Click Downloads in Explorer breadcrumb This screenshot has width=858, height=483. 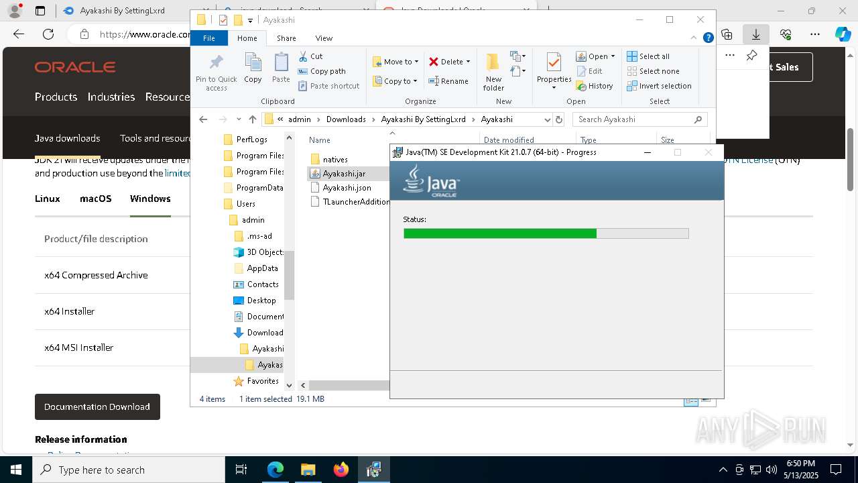tap(346, 119)
